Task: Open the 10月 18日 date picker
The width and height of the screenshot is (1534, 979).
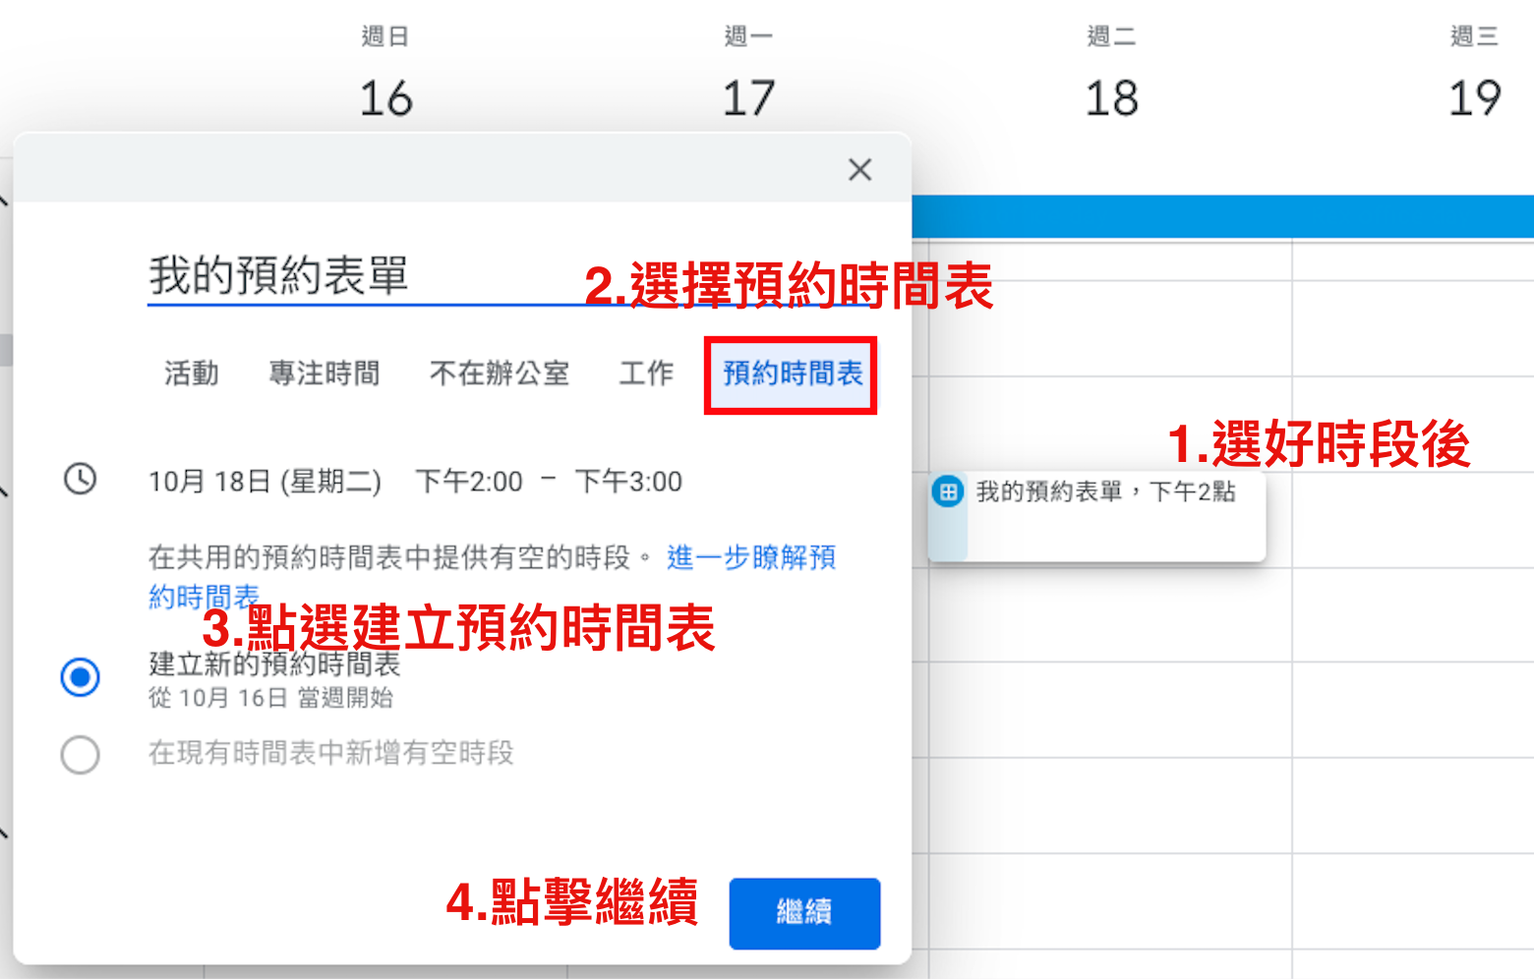Action: point(265,481)
